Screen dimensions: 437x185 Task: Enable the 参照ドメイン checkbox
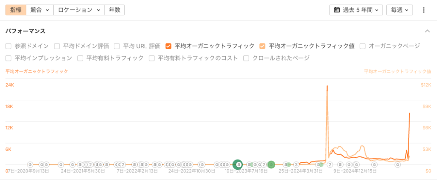tap(9, 46)
